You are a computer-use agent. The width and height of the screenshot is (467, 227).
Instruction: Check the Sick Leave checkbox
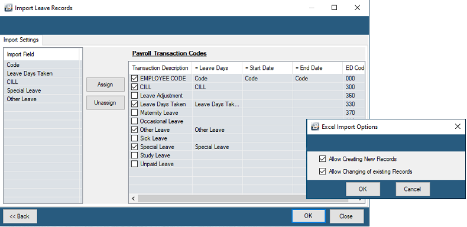tap(135, 138)
